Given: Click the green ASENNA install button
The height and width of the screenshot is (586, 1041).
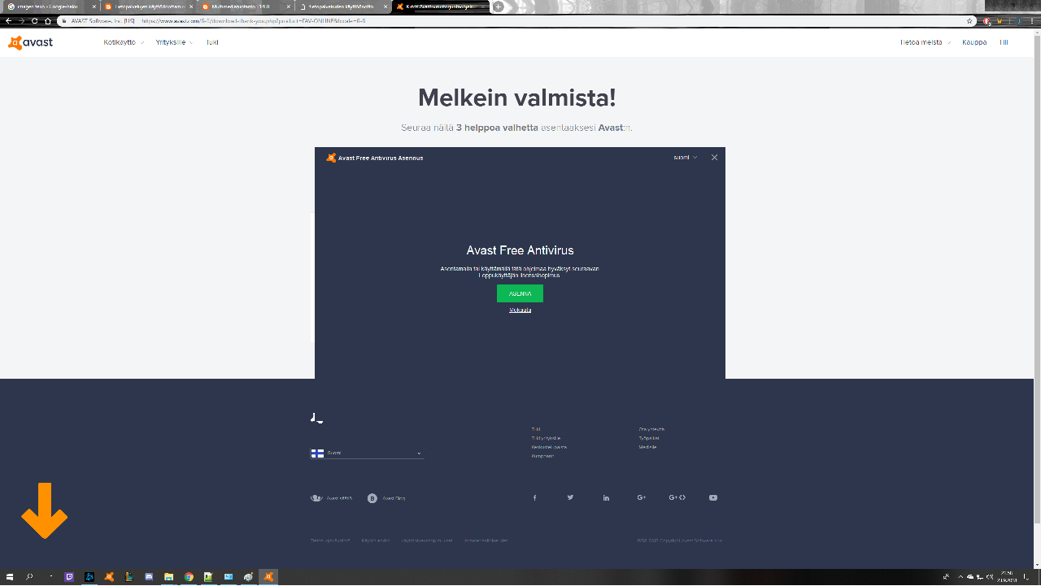Looking at the screenshot, I should point(520,293).
